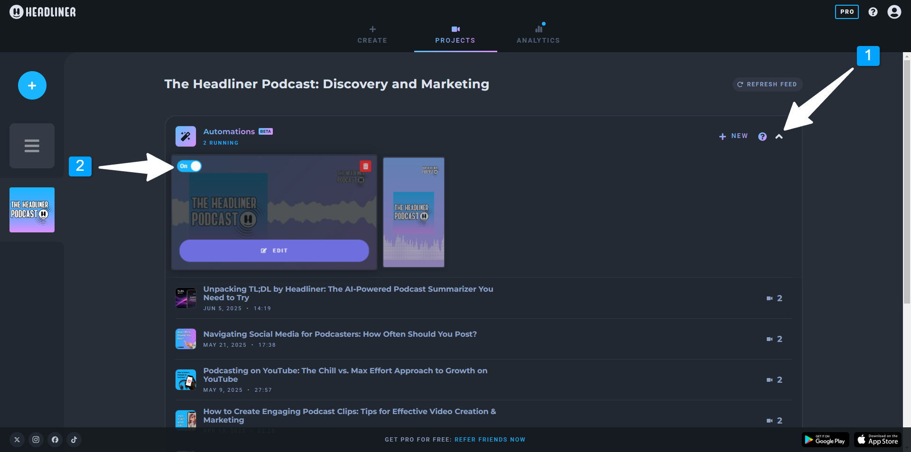This screenshot has width=911, height=452.
Task: Open Podcasting on YouTube episode
Action: (345, 375)
